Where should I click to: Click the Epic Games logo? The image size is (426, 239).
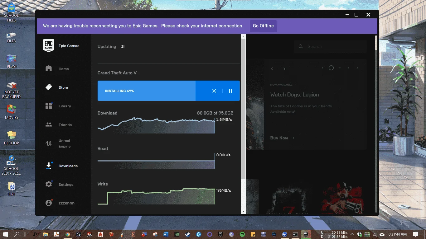49,46
